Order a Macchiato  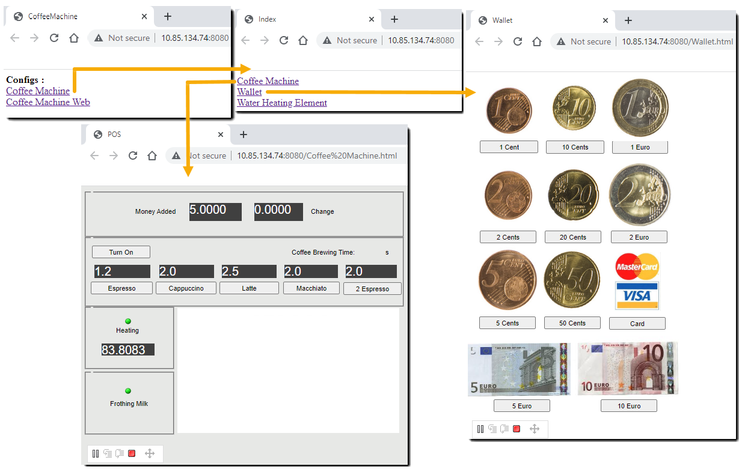coord(311,288)
